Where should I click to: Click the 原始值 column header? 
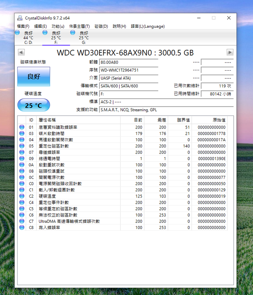213,120
